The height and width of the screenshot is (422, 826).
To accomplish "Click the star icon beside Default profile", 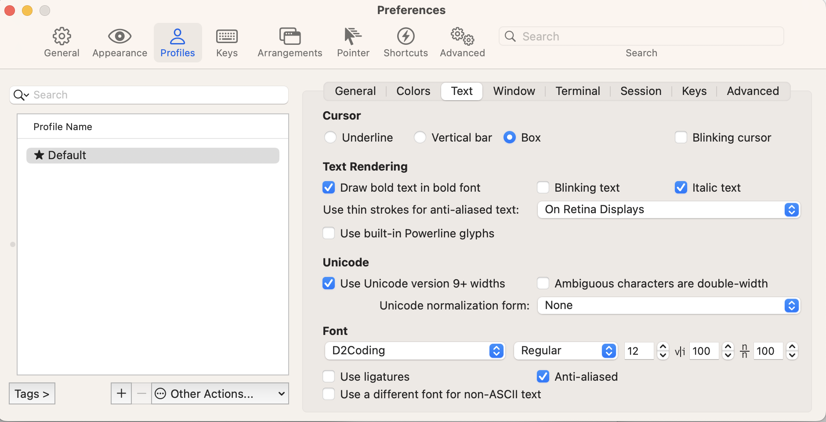I will point(39,155).
